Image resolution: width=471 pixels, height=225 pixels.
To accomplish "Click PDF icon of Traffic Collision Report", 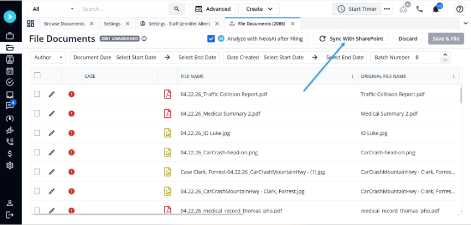I will point(167,94).
